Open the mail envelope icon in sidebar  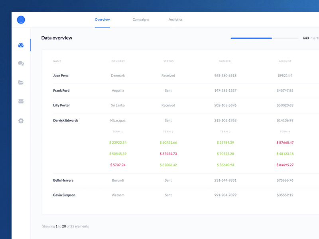(21, 101)
